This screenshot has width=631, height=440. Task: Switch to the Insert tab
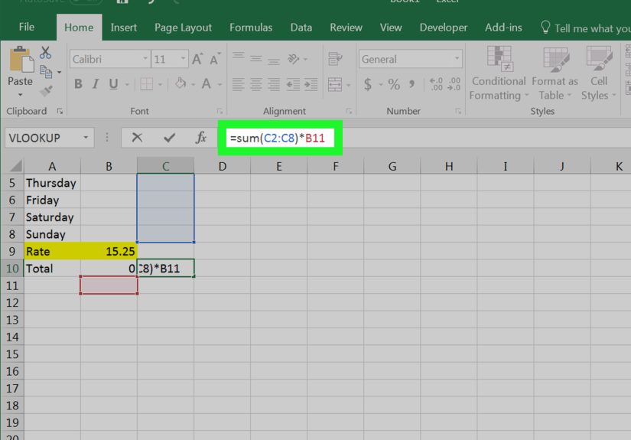[124, 28]
